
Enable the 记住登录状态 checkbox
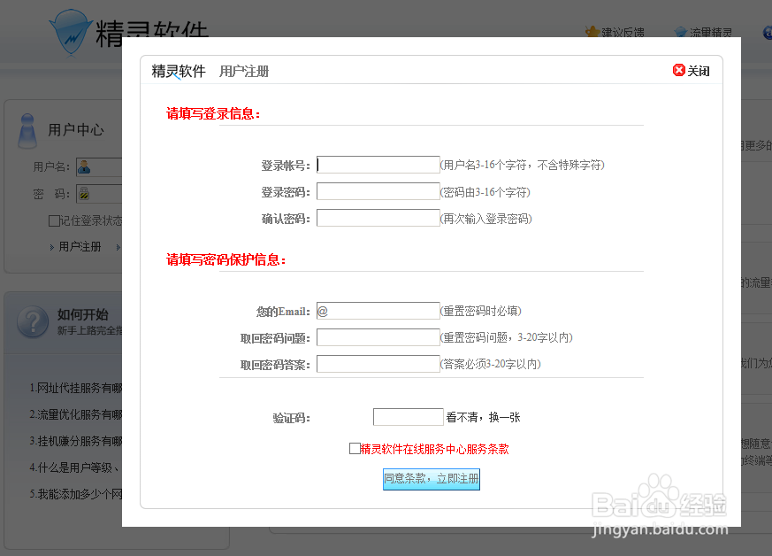[52, 220]
